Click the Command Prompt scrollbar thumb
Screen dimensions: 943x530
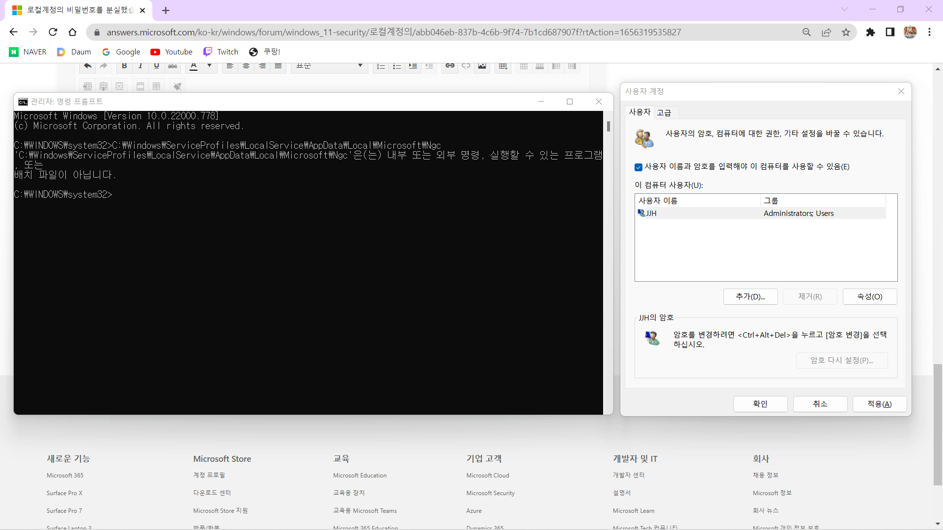coord(608,127)
